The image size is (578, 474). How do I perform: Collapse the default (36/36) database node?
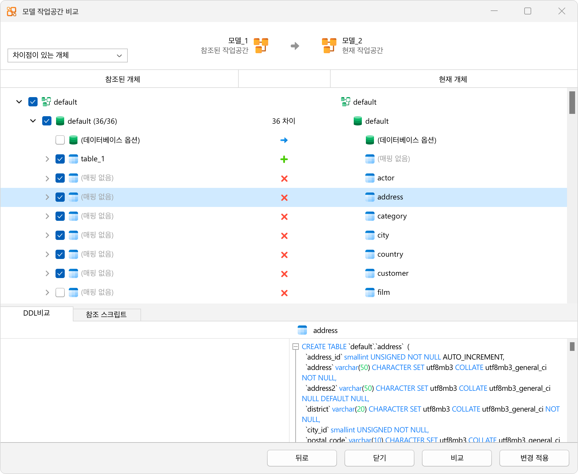33,121
